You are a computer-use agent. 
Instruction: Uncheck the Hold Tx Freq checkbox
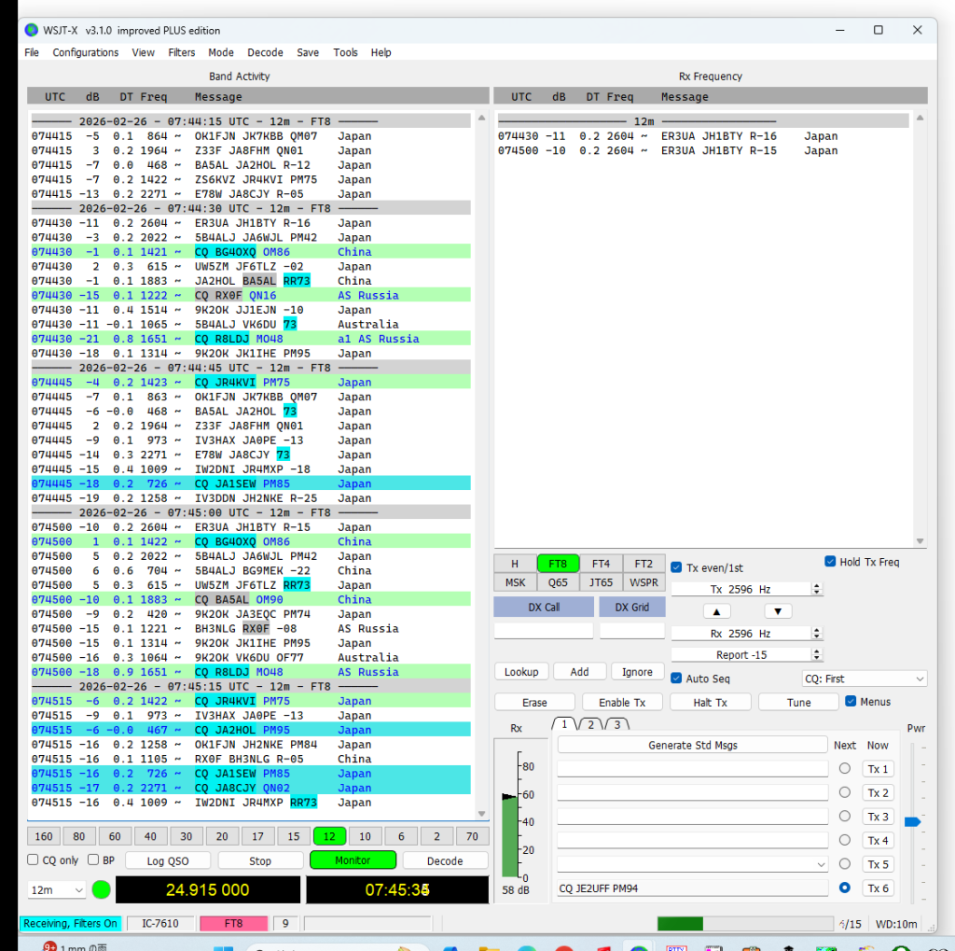(830, 562)
